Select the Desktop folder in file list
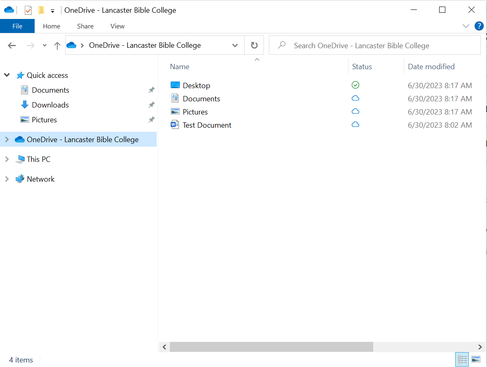Image resolution: width=487 pixels, height=367 pixels. pyautogui.click(x=196, y=86)
